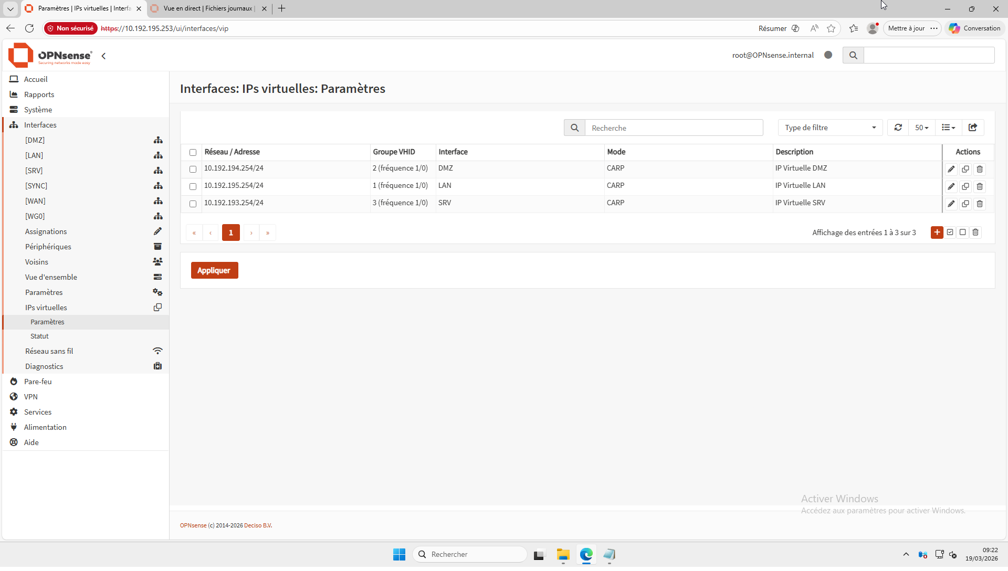Screen dimensions: 1008x571
Task: Export the virtual IP table data
Action: point(972,128)
